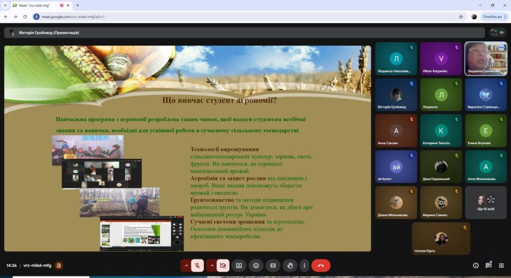Screen dimensions: 511x278
Task: Open the emoji reactions panel
Action: click(x=256, y=266)
